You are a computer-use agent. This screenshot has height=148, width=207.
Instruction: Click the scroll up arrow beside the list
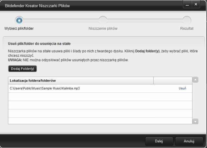click(195, 80)
